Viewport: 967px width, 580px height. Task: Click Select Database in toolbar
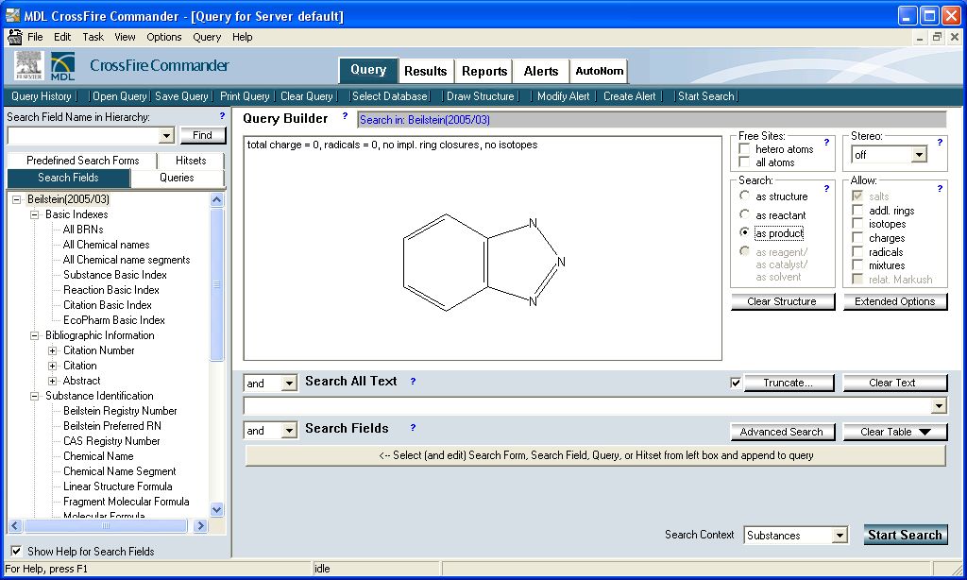tap(390, 96)
